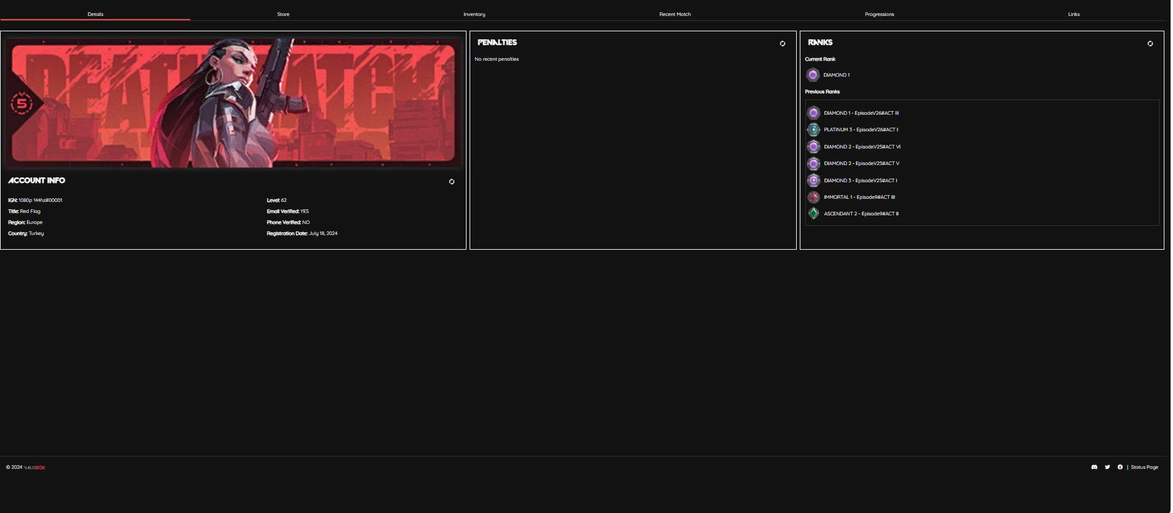Click the Region value Europe
The width and height of the screenshot is (1173, 513).
point(34,222)
